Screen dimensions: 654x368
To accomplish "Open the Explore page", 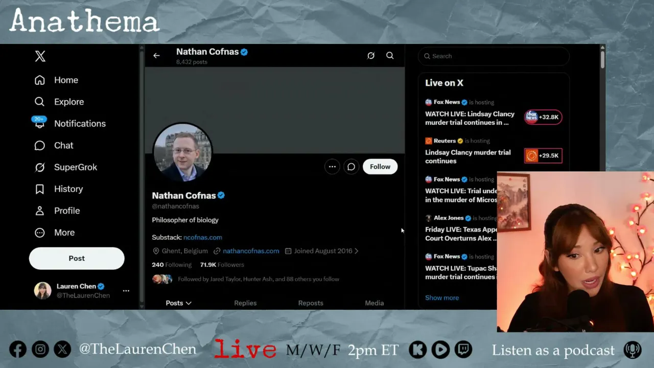I will coord(59,102).
